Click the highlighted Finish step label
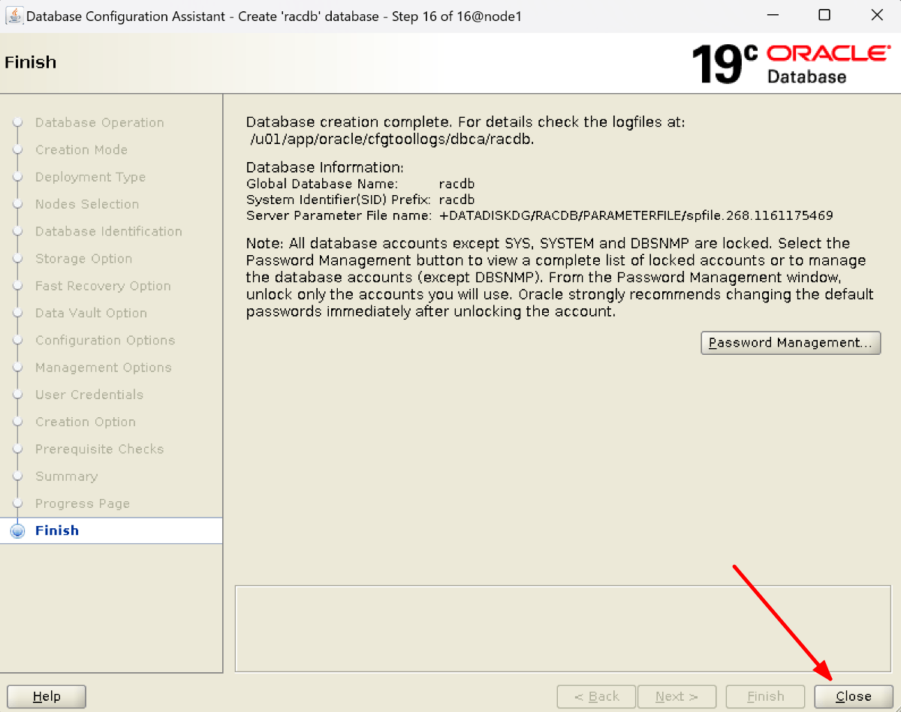The height and width of the screenshot is (712, 901). coord(56,530)
